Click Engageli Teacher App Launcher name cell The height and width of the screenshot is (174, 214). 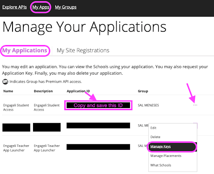pyautogui.click(x=16, y=148)
